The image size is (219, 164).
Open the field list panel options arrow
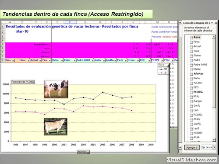pyautogui.click(x=212, y=23)
